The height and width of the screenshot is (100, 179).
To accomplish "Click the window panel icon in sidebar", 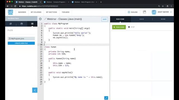I will coord(22,24).
